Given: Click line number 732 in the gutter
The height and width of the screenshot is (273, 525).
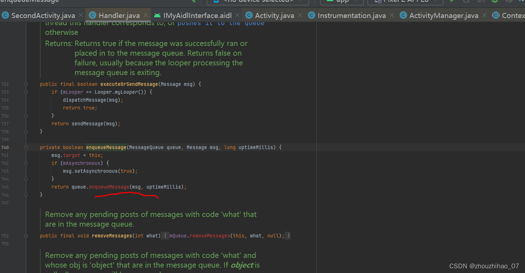Looking at the screenshot, I should click(5, 84).
